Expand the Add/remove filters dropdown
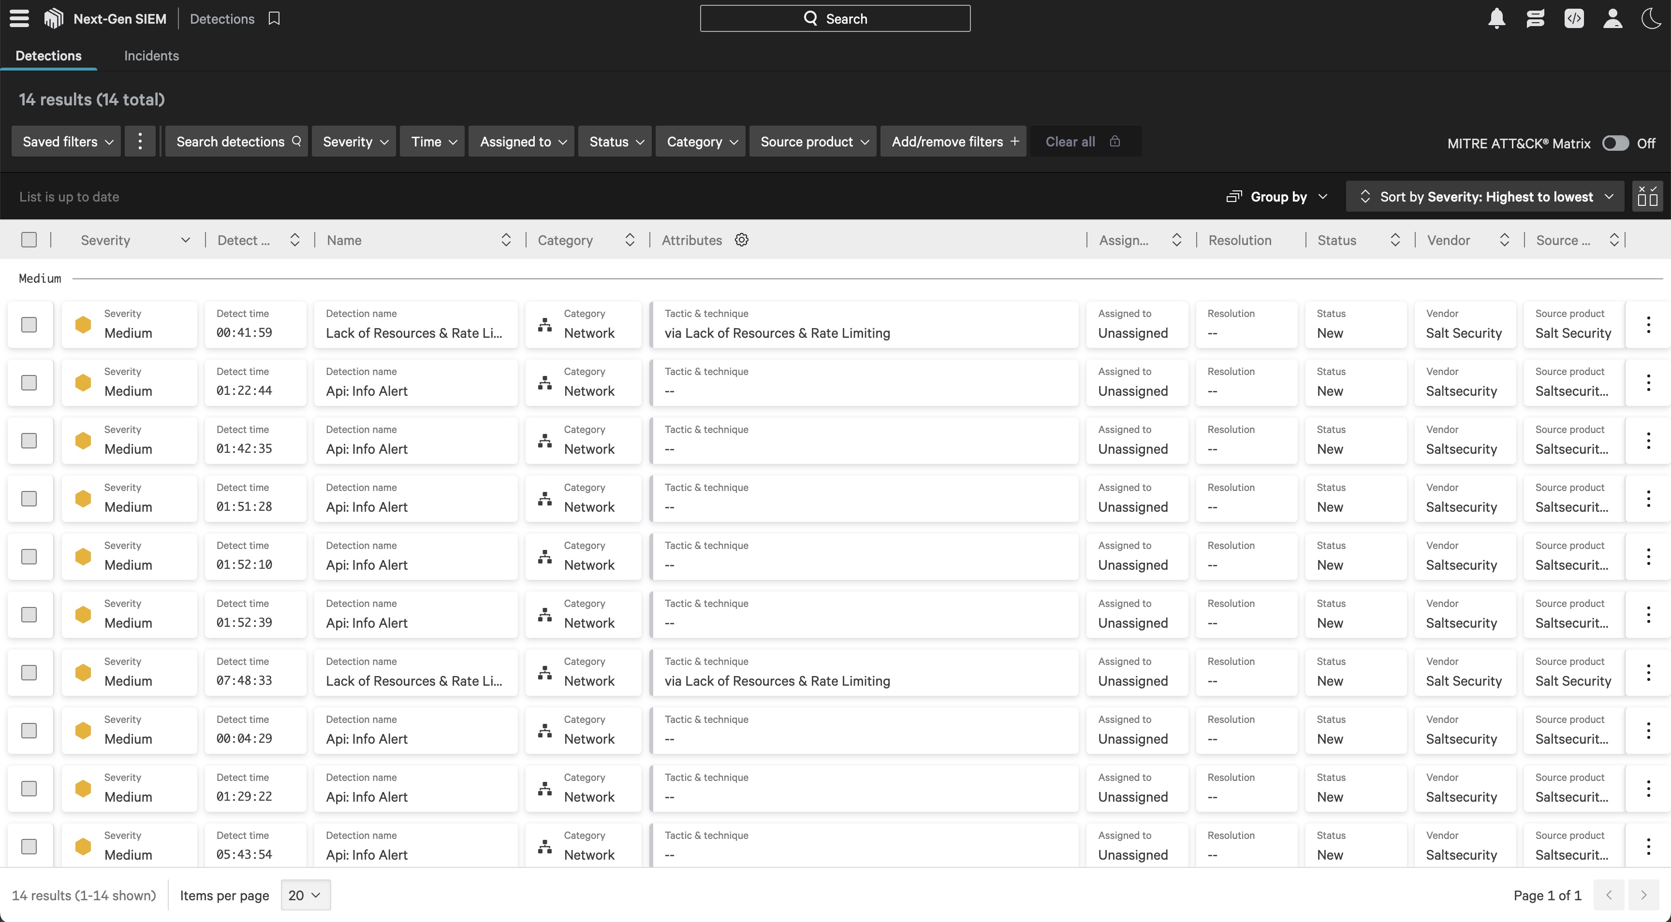Screen dimensions: 1671x922 954,141
